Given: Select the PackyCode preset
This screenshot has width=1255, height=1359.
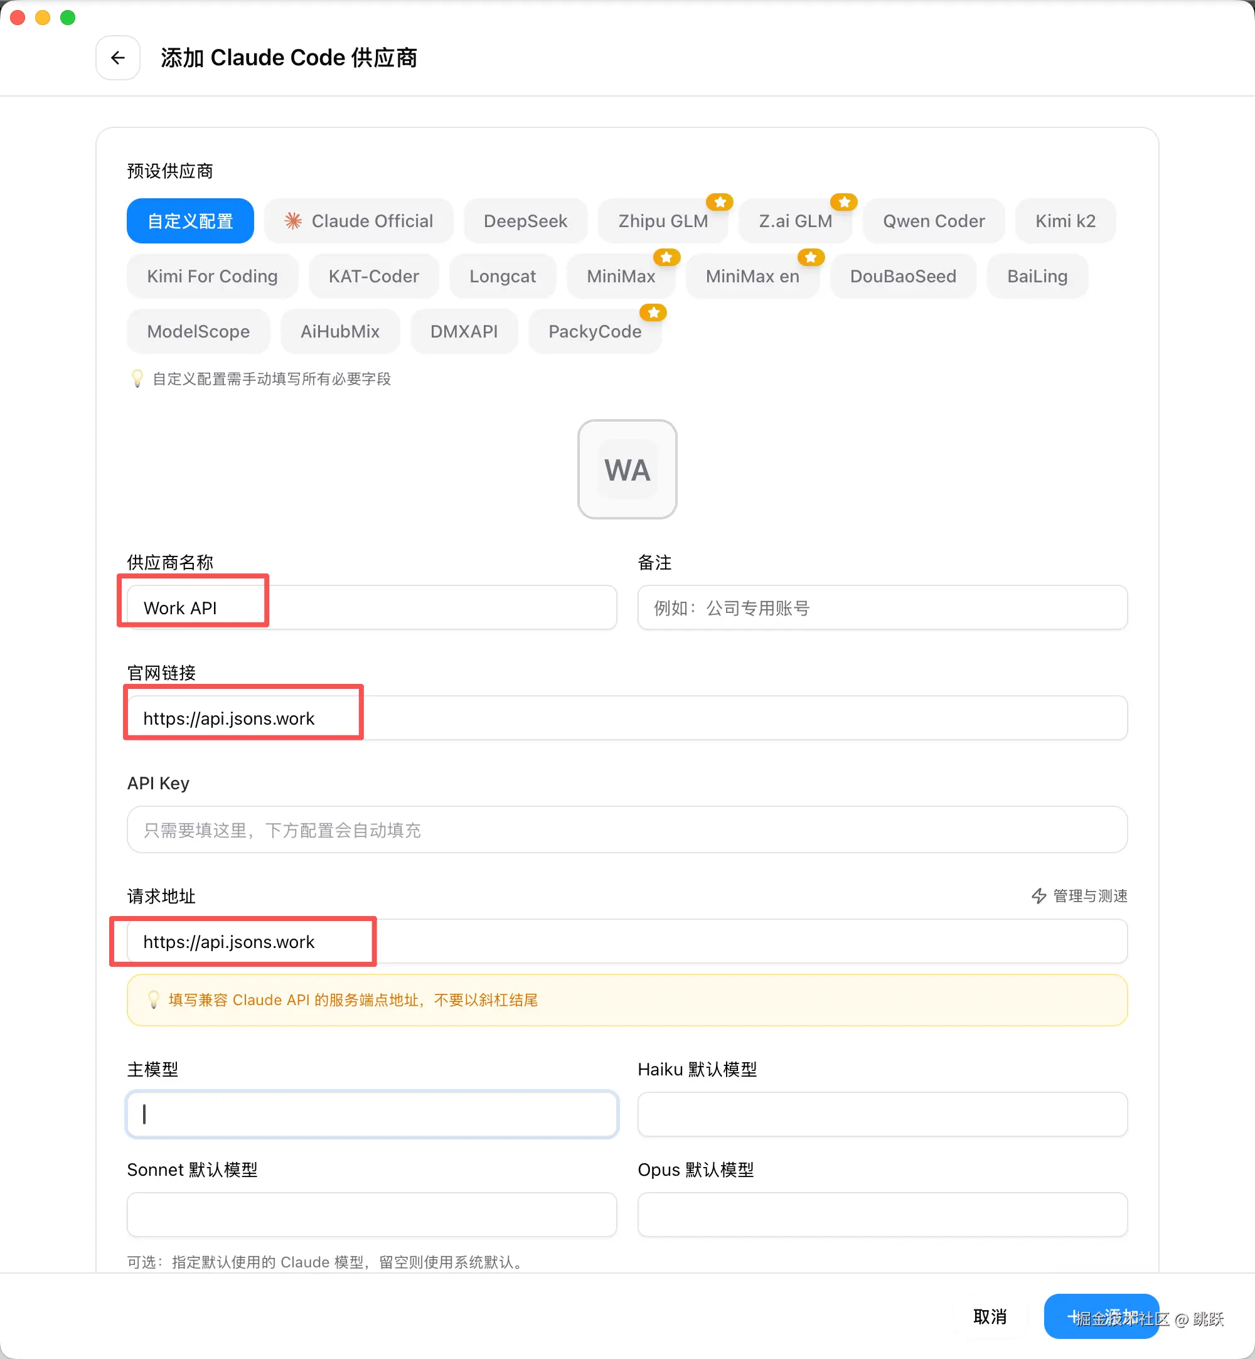Looking at the screenshot, I should [x=594, y=331].
